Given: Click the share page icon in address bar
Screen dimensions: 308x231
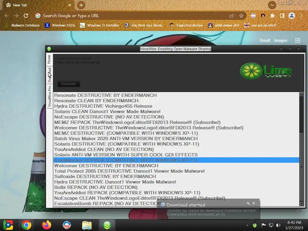Looking at the screenshot, I should tap(232, 16).
